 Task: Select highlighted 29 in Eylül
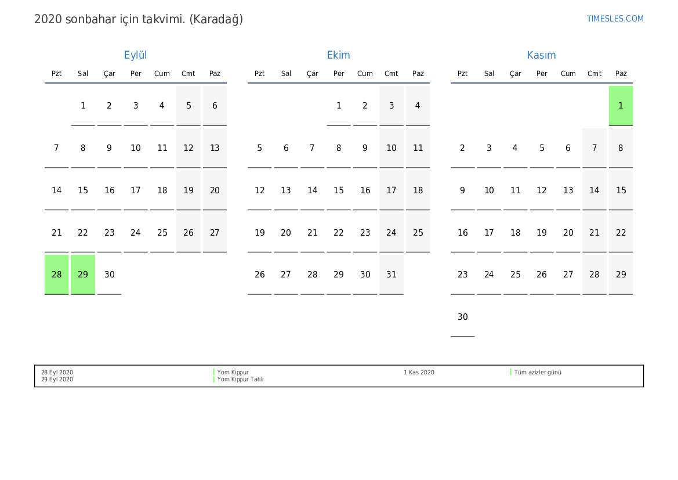coord(83,275)
